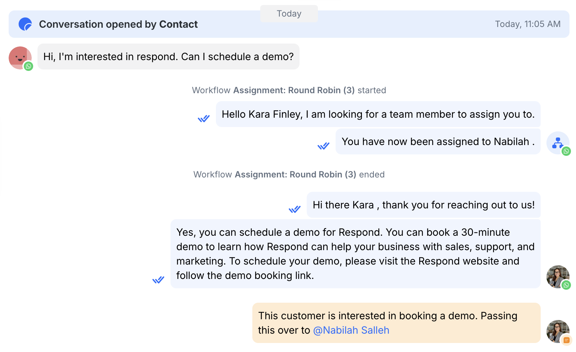Open the @Nabilah Salleh mention link
Screen dimensions: 576x352
tap(351, 330)
